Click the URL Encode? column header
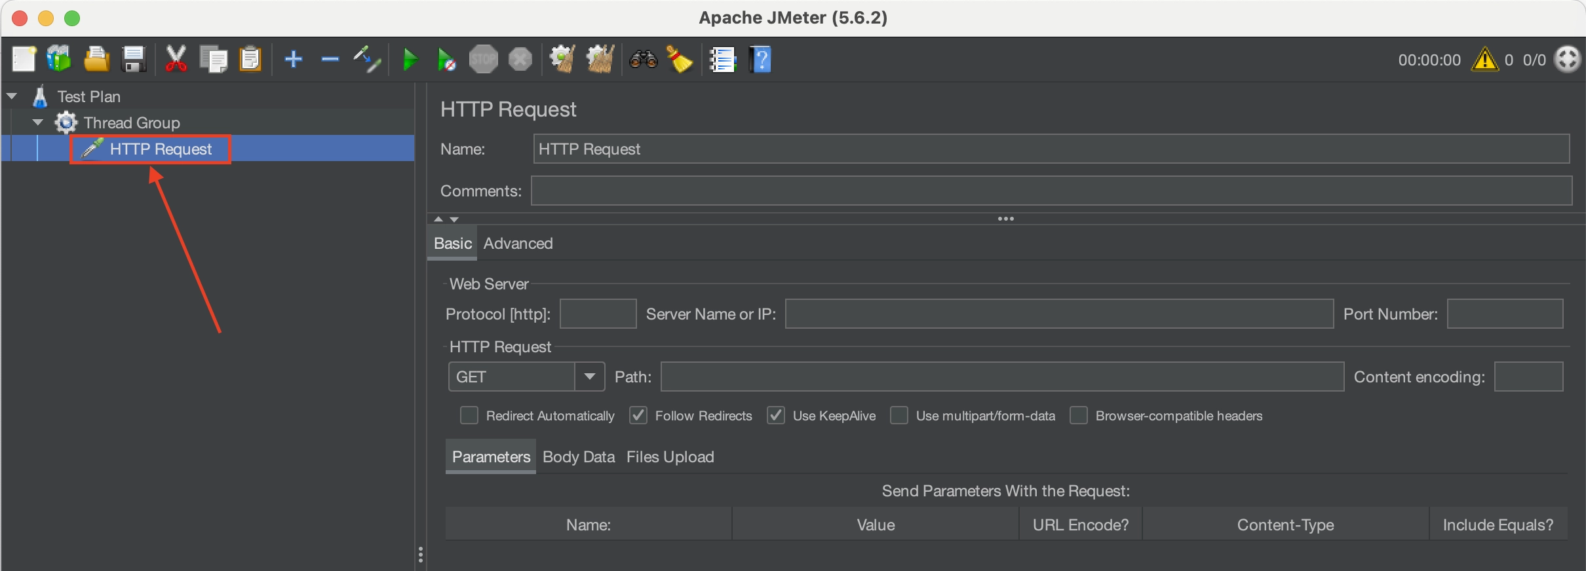The image size is (1586, 571). click(x=1081, y=525)
